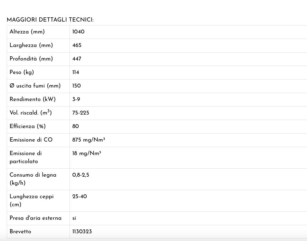Click the 0,8-2,5 wood consumption value
This screenshot has width=307, height=241.
coord(81,175)
